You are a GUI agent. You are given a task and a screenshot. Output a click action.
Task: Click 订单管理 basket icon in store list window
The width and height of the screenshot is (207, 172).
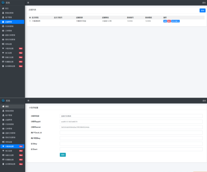coord(3,31)
